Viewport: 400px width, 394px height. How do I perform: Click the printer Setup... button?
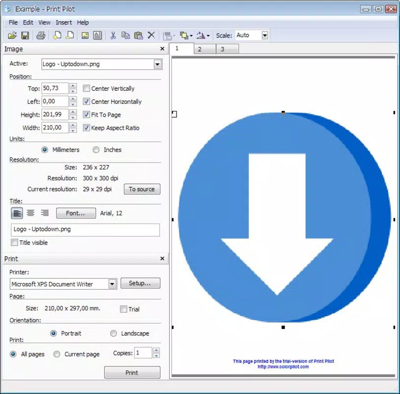[x=140, y=283]
